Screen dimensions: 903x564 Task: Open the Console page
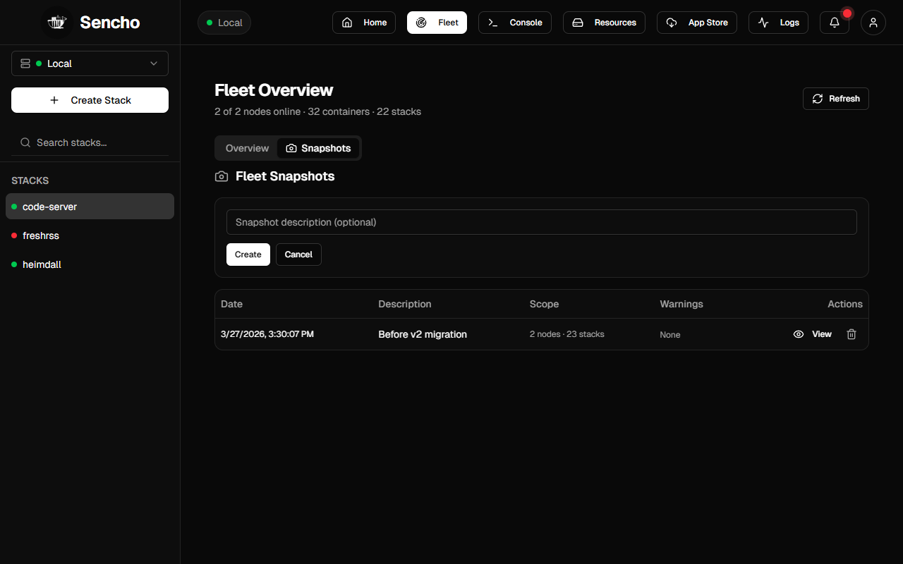[515, 23]
